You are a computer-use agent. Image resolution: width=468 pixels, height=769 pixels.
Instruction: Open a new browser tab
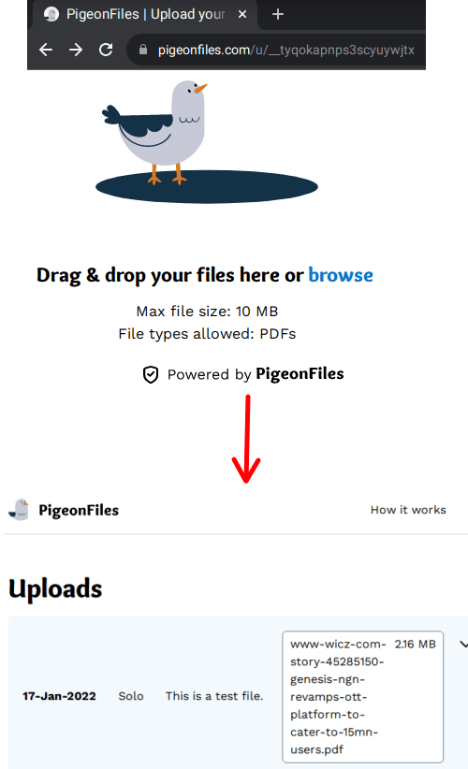click(x=278, y=14)
